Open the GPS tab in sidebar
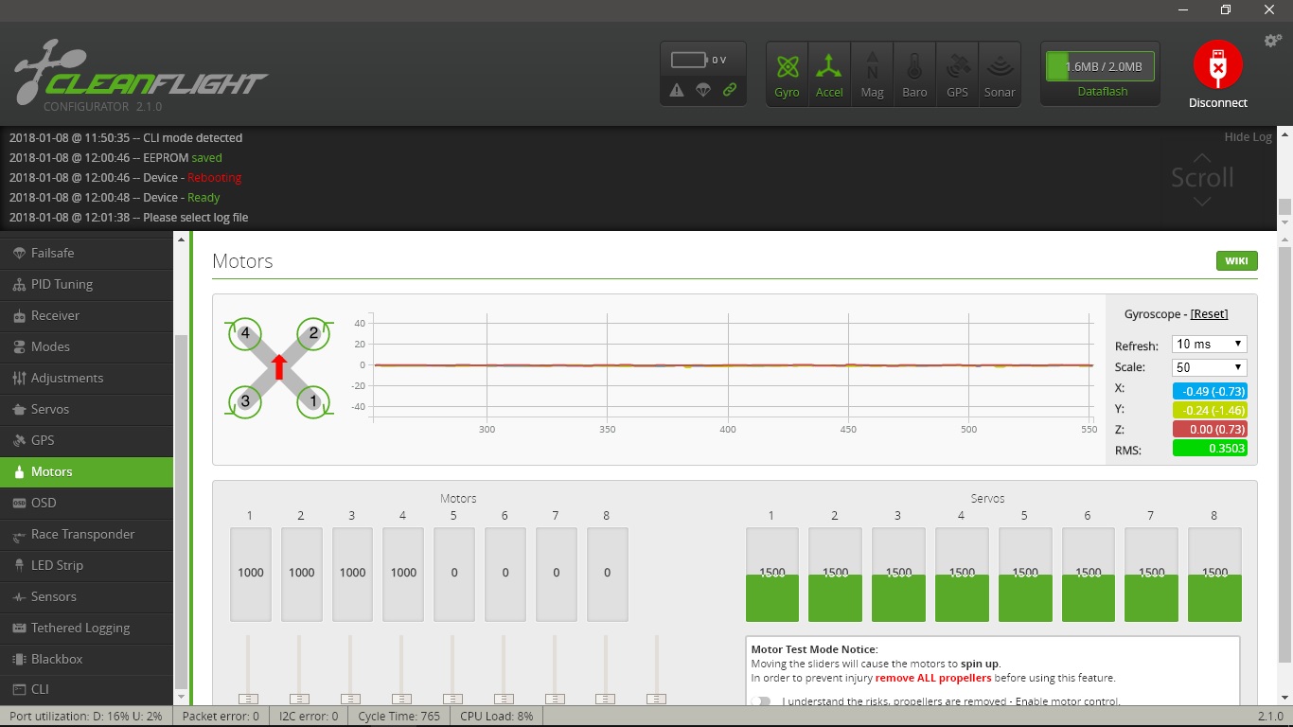Viewport: 1293px width, 727px height. pyautogui.click(x=87, y=440)
